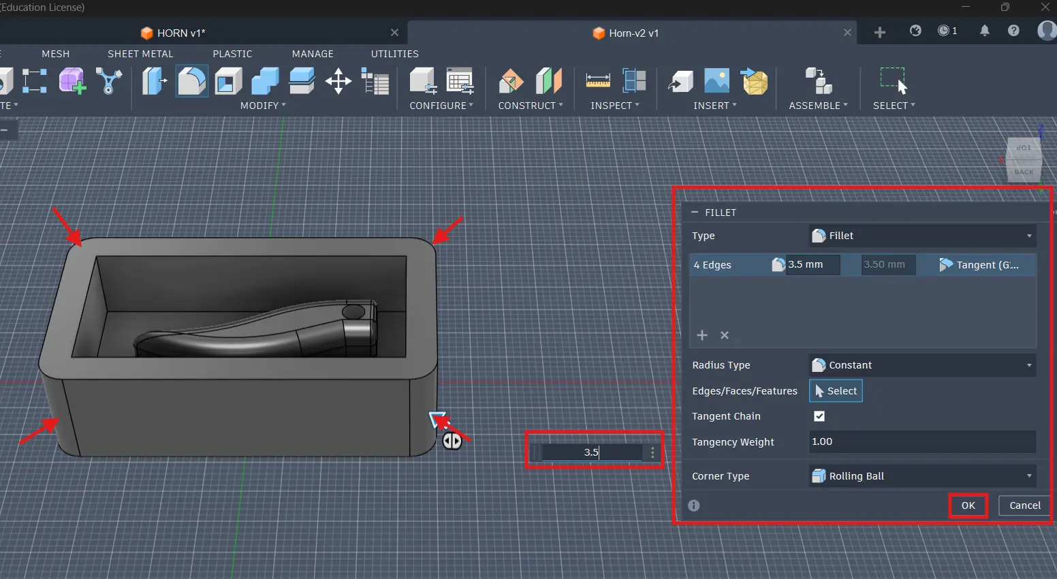Expand the MODIFY menu
This screenshot has height=579, width=1057.
point(263,106)
